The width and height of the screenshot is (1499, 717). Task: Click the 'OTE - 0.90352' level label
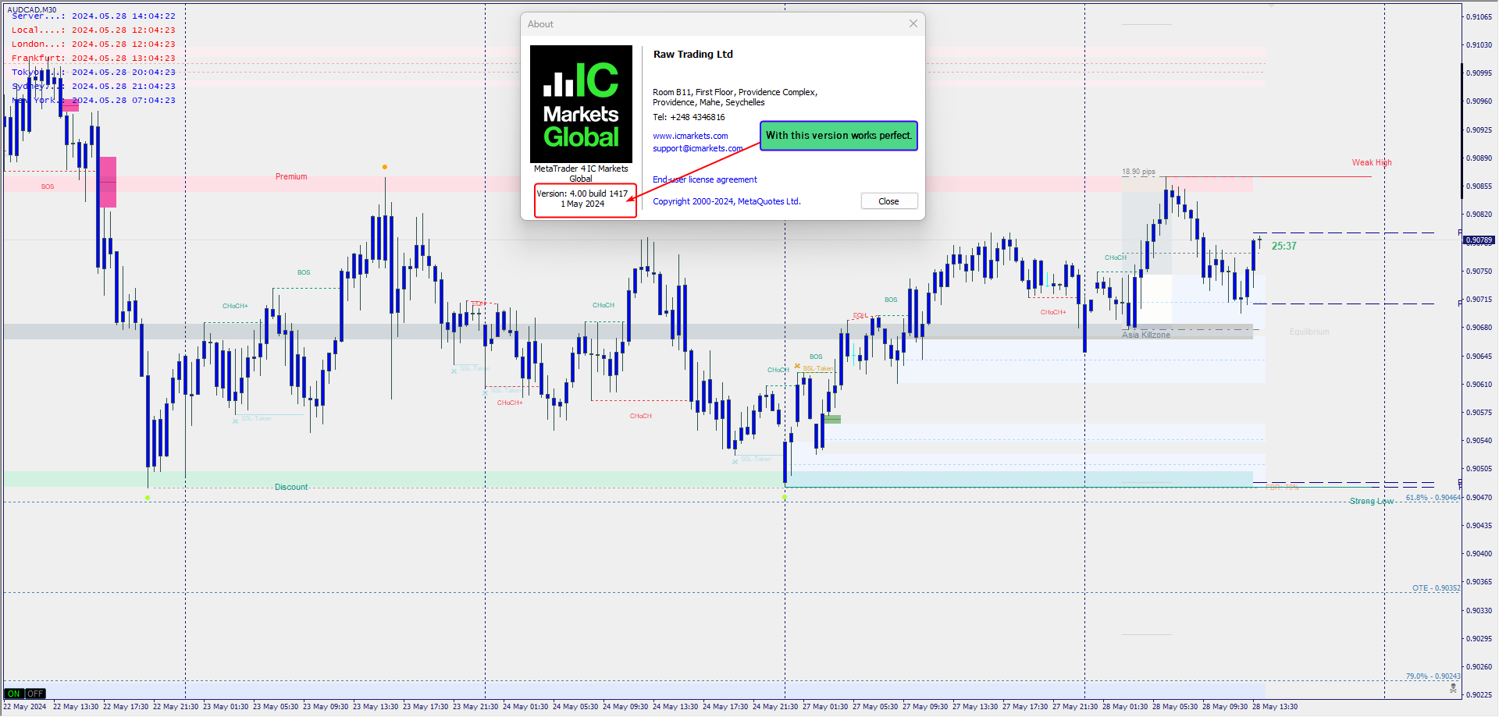1436,588
